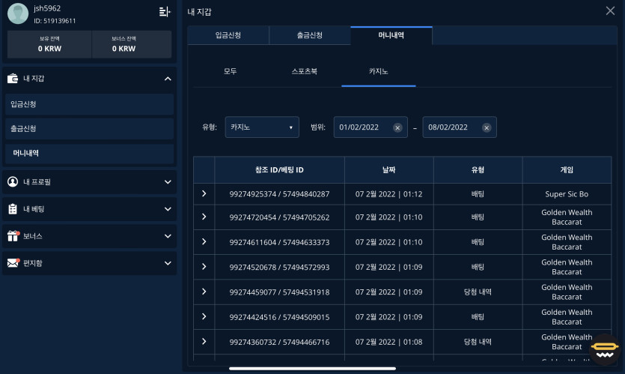
Task: Click date 07 2월 2022 | 01:12
Action: [389, 194]
